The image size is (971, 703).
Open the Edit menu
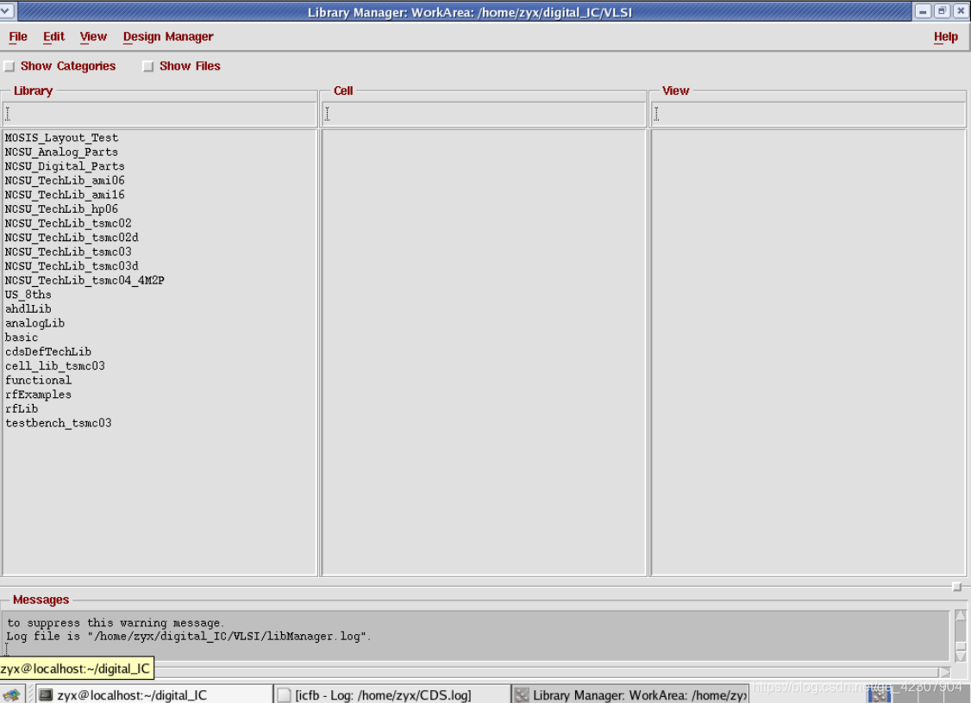[53, 37]
